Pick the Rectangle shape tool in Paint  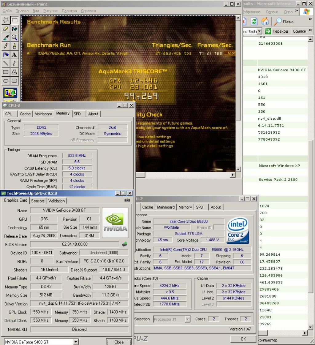[x=6, y=72]
